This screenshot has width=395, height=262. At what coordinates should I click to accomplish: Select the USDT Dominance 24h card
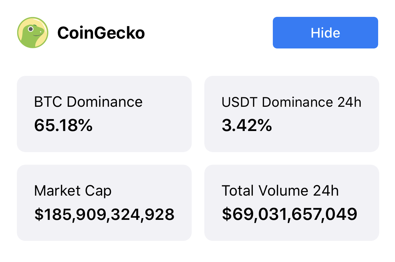pos(292,114)
